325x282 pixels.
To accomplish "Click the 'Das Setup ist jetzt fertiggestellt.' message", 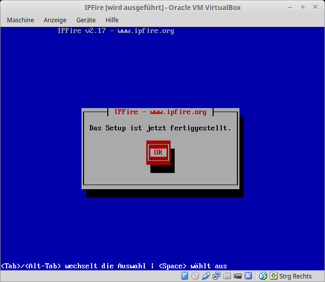I will click(x=160, y=128).
